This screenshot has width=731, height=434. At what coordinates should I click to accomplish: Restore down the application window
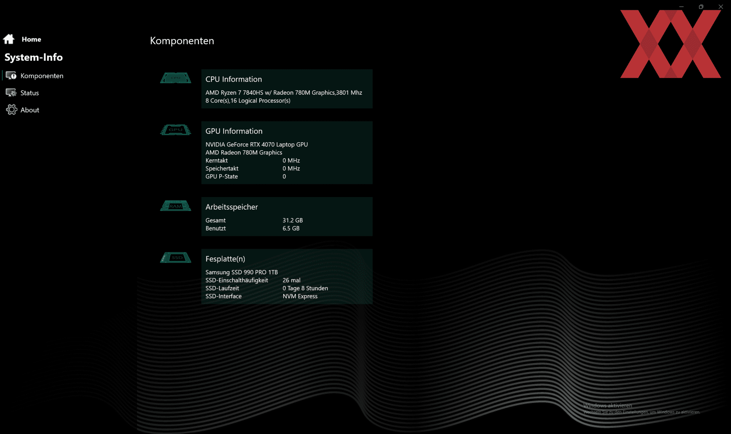[x=701, y=6]
